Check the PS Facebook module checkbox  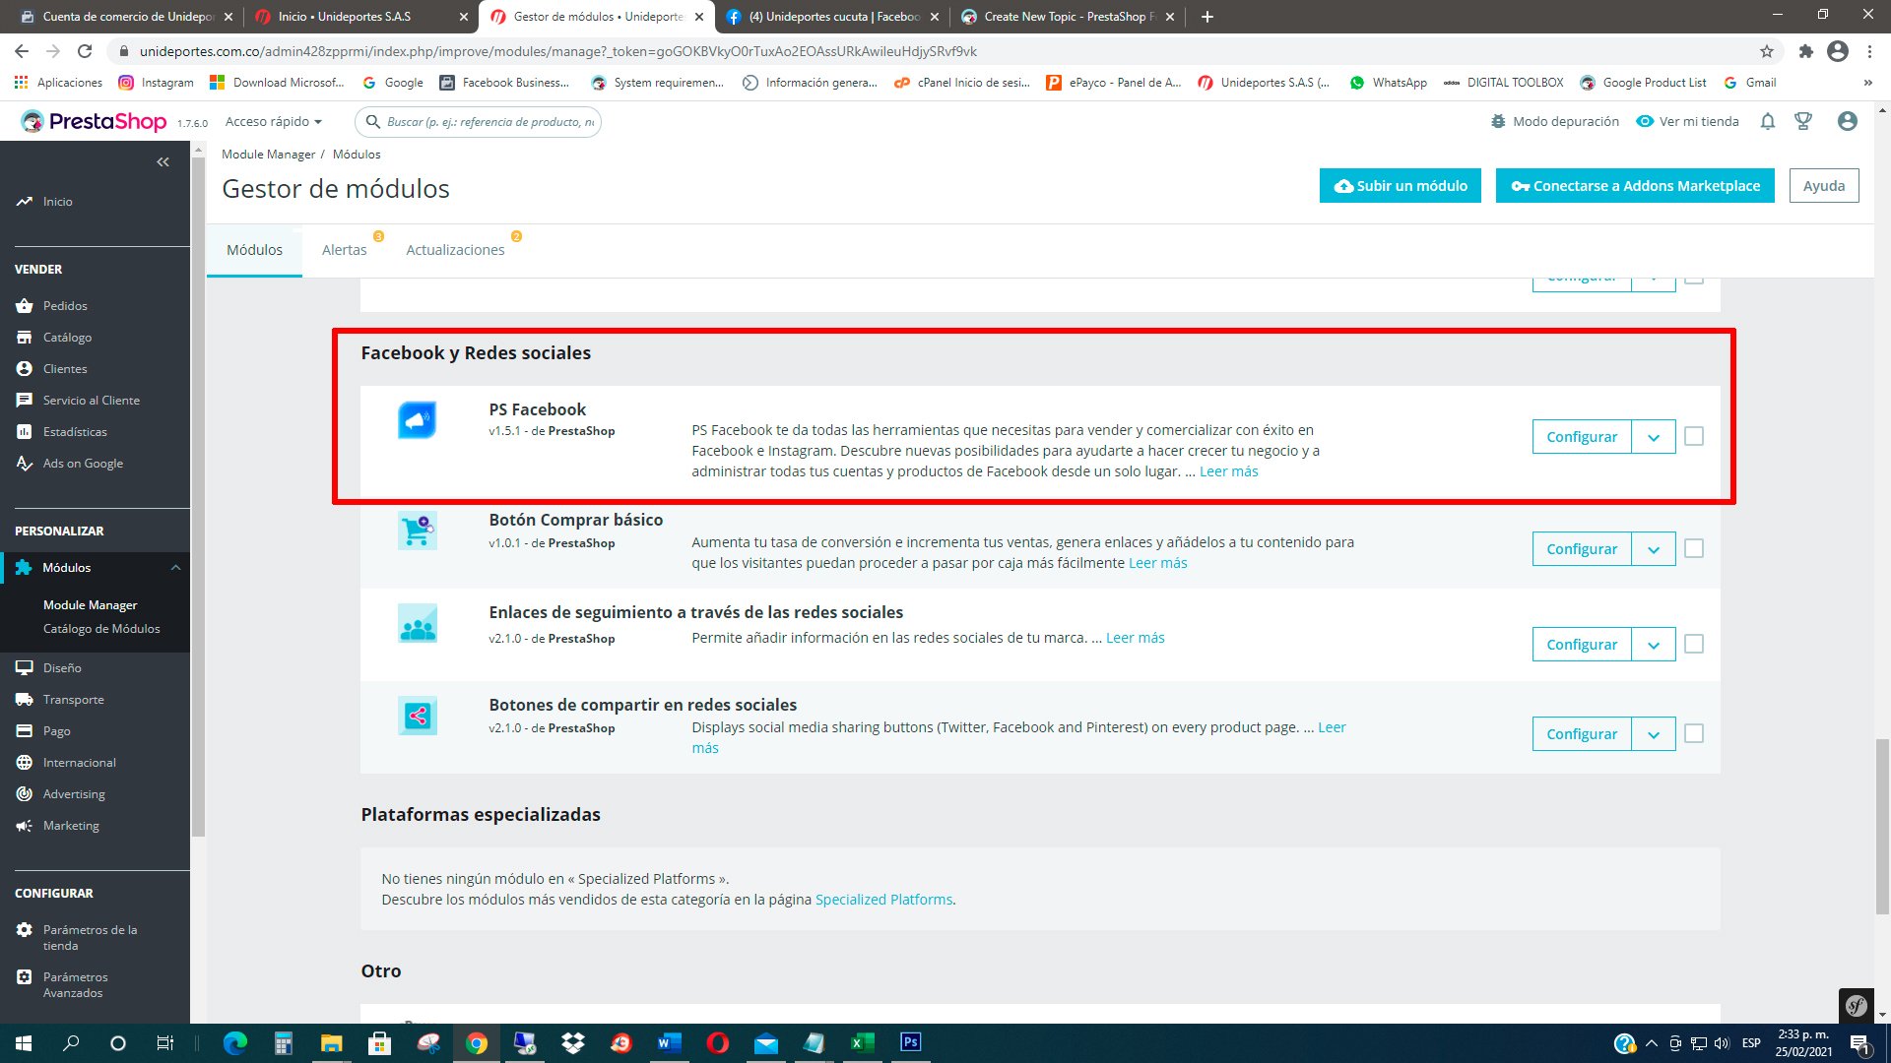(1693, 436)
